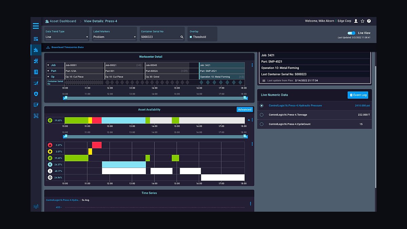Expand the (+4) overflow on Job-00021
This screenshot has height=229, width=407.
pos(139,65)
